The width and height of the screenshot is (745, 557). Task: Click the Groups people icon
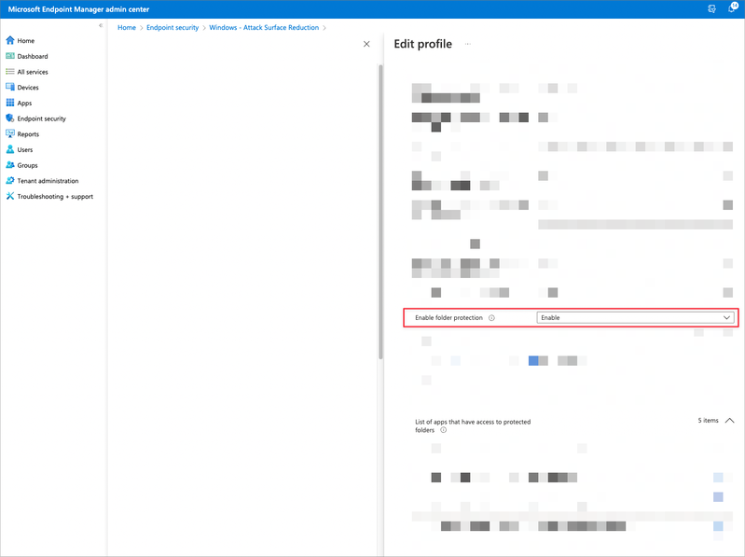coord(10,165)
